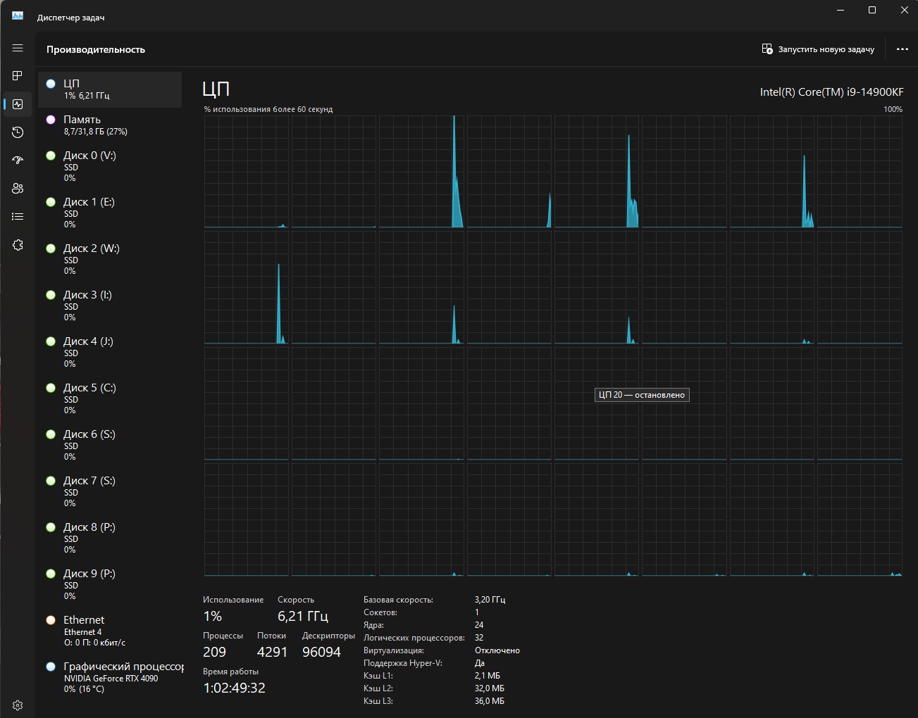The width and height of the screenshot is (918, 718).
Task: Click the speed value 6,21 ГГц
Action: pyautogui.click(x=303, y=616)
